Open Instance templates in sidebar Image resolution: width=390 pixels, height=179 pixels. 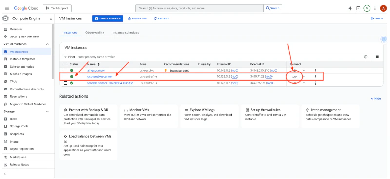click(x=22, y=59)
